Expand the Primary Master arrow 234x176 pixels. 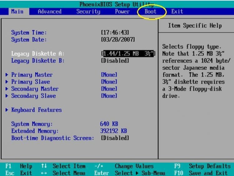[x=7, y=75]
